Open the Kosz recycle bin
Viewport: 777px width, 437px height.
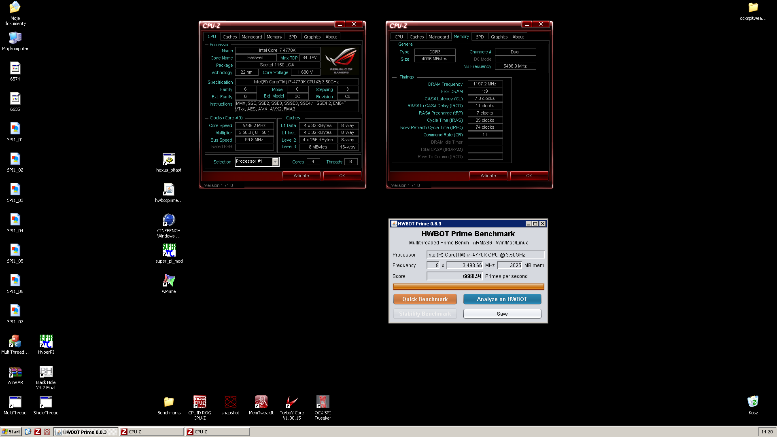[x=753, y=405]
